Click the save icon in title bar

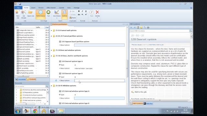tap(20, 4)
